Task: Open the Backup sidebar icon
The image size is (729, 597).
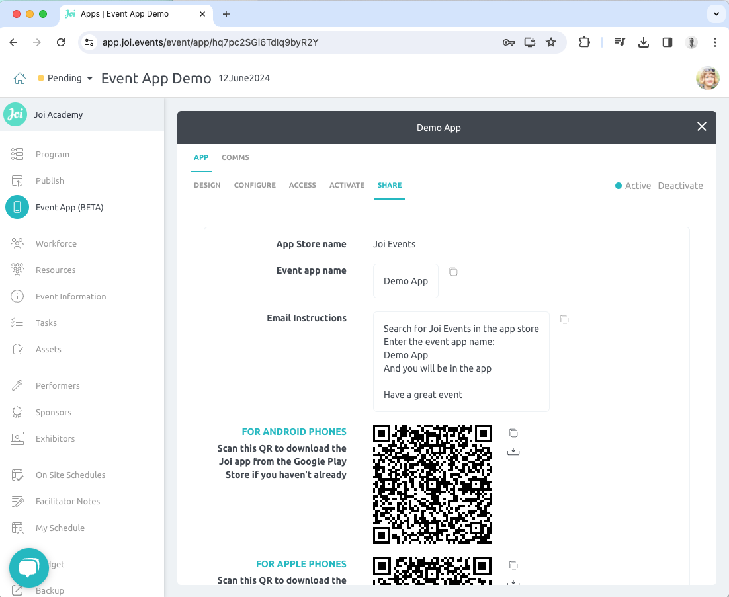Action: (17, 590)
